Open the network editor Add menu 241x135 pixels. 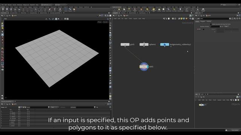(x=115, y=19)
